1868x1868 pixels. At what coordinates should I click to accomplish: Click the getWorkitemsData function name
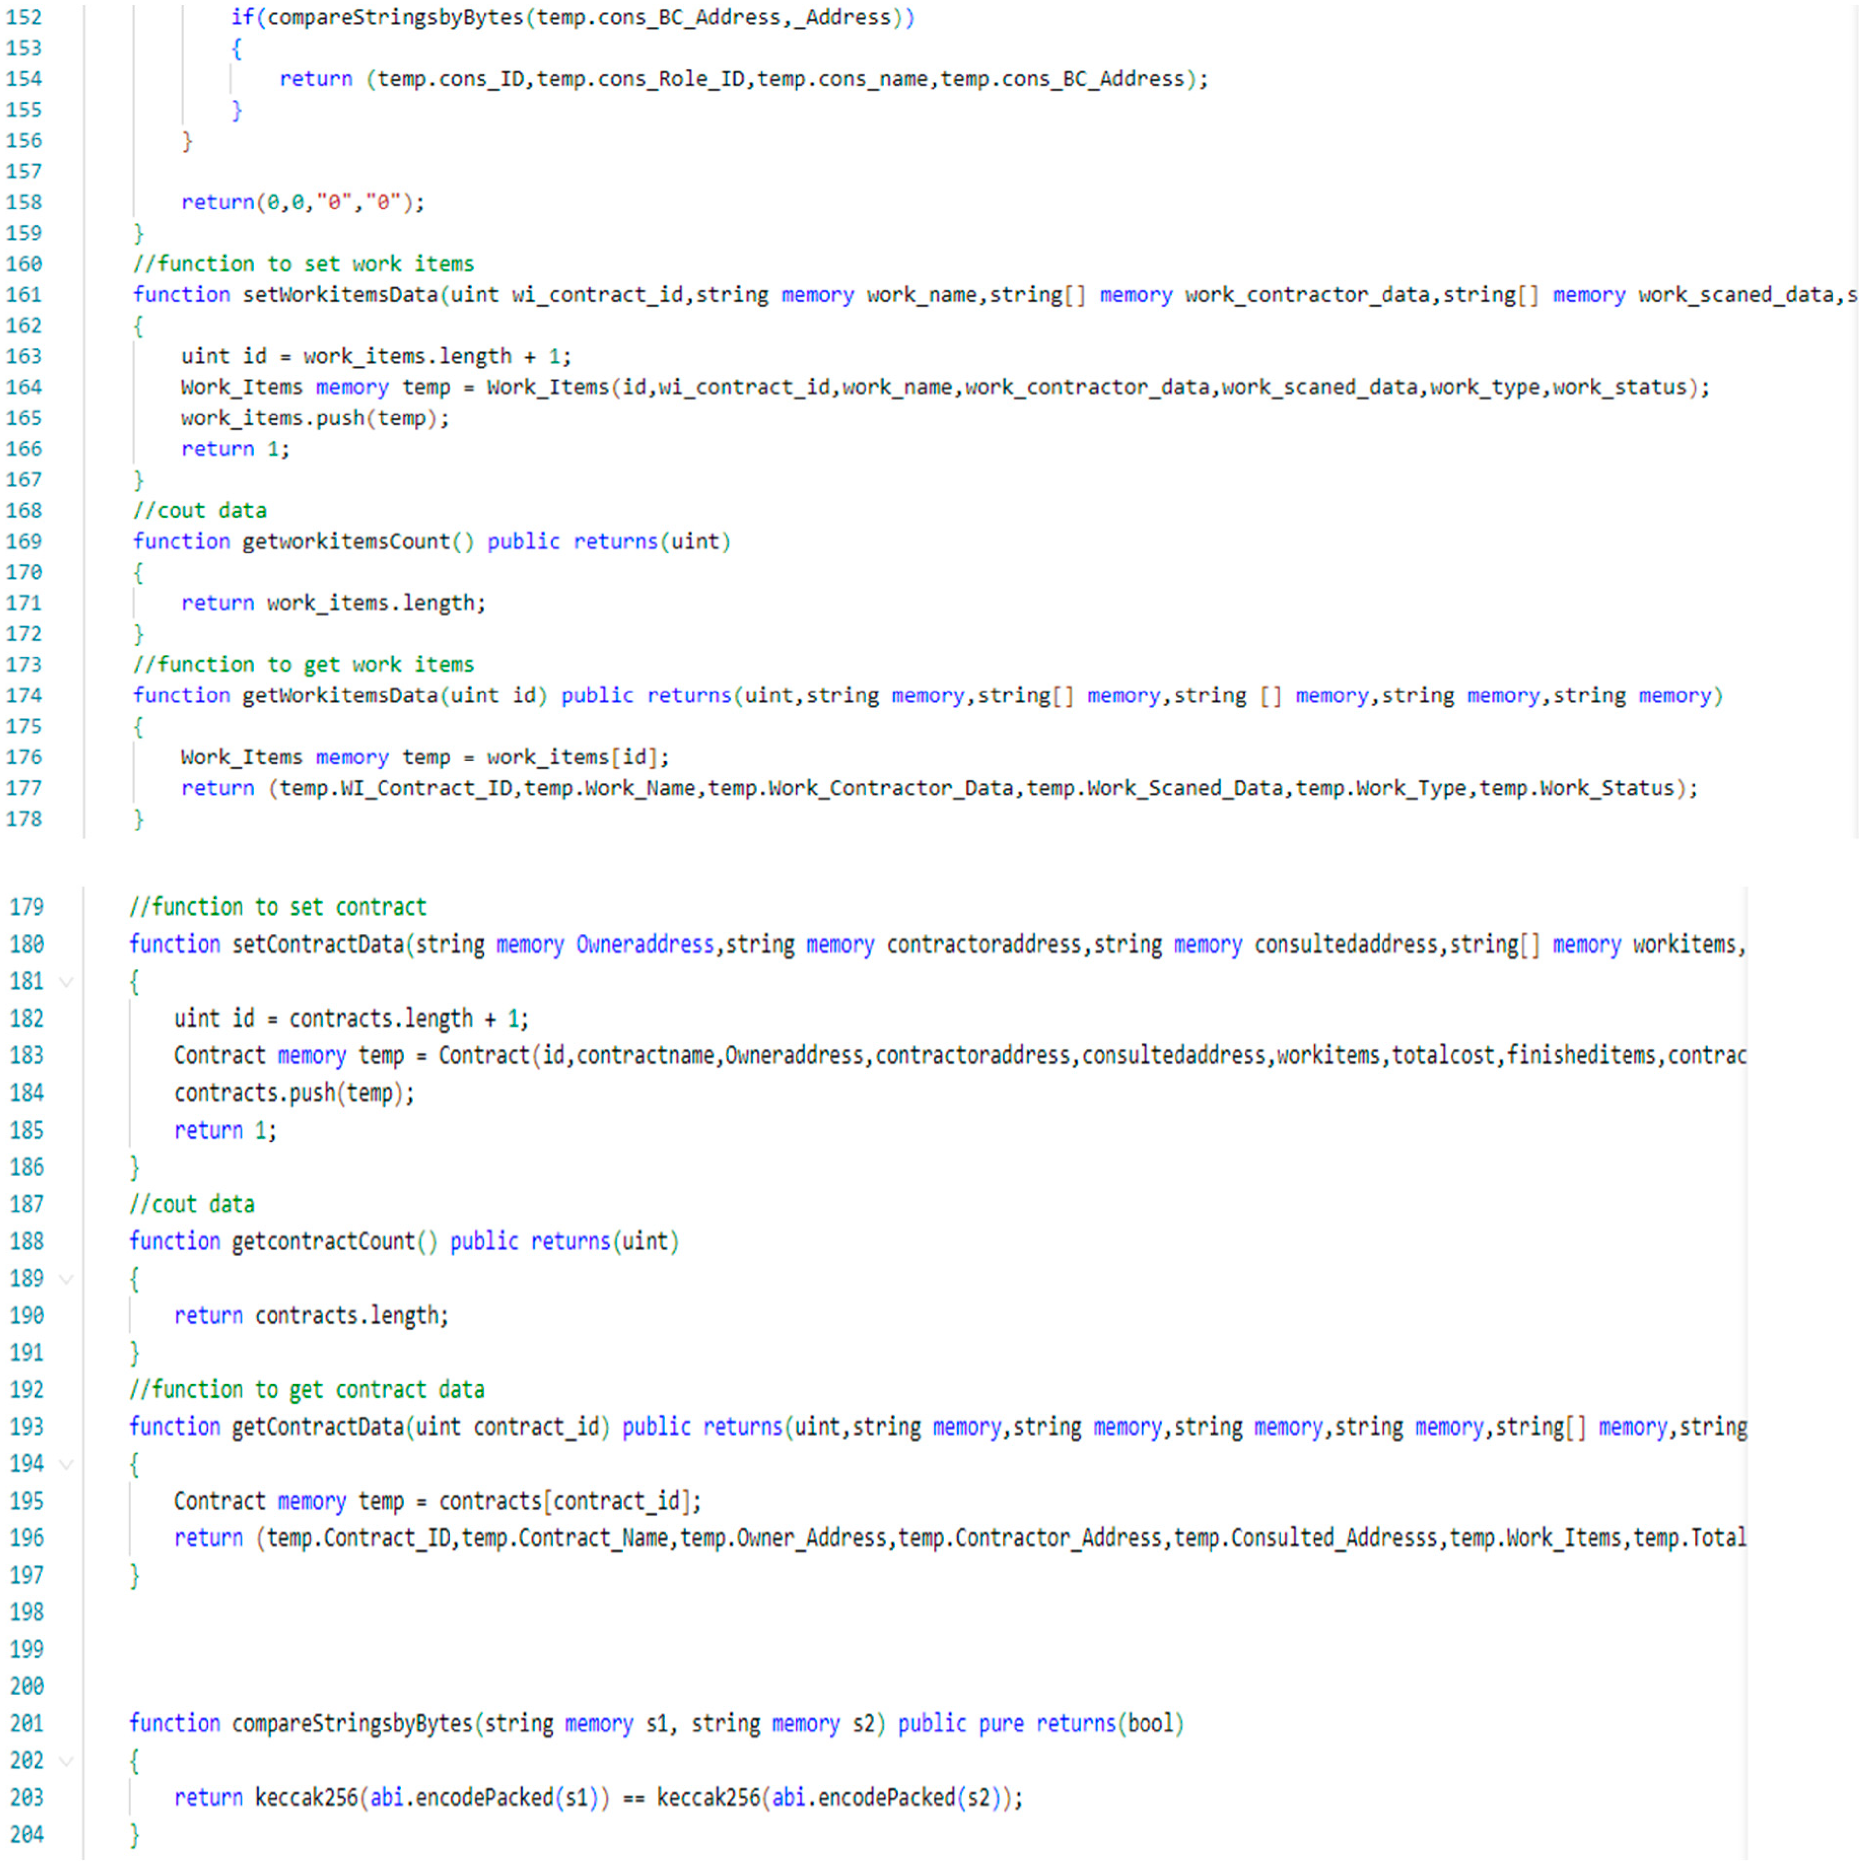(x=341, y=695)
